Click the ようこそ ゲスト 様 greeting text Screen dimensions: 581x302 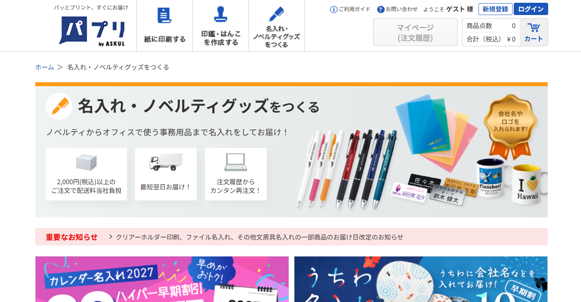click(x=448, y=9)
